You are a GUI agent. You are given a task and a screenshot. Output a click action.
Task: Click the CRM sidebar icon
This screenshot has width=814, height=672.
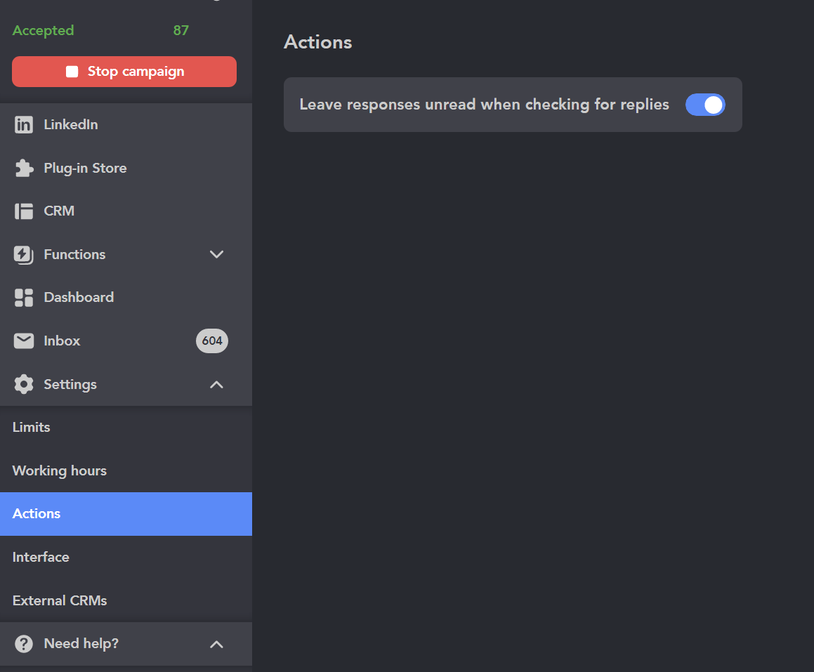click(23, 211)
